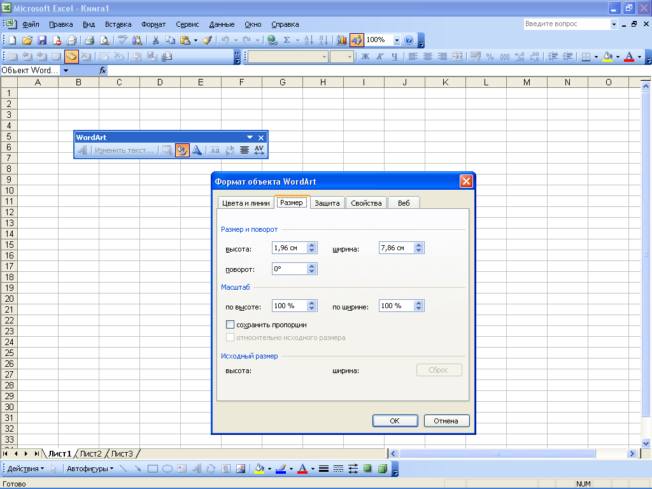This screenshot has width=652, height=489.
Task: Click the Font Color A on Formatting toolbar
Action: pos(629,57)
